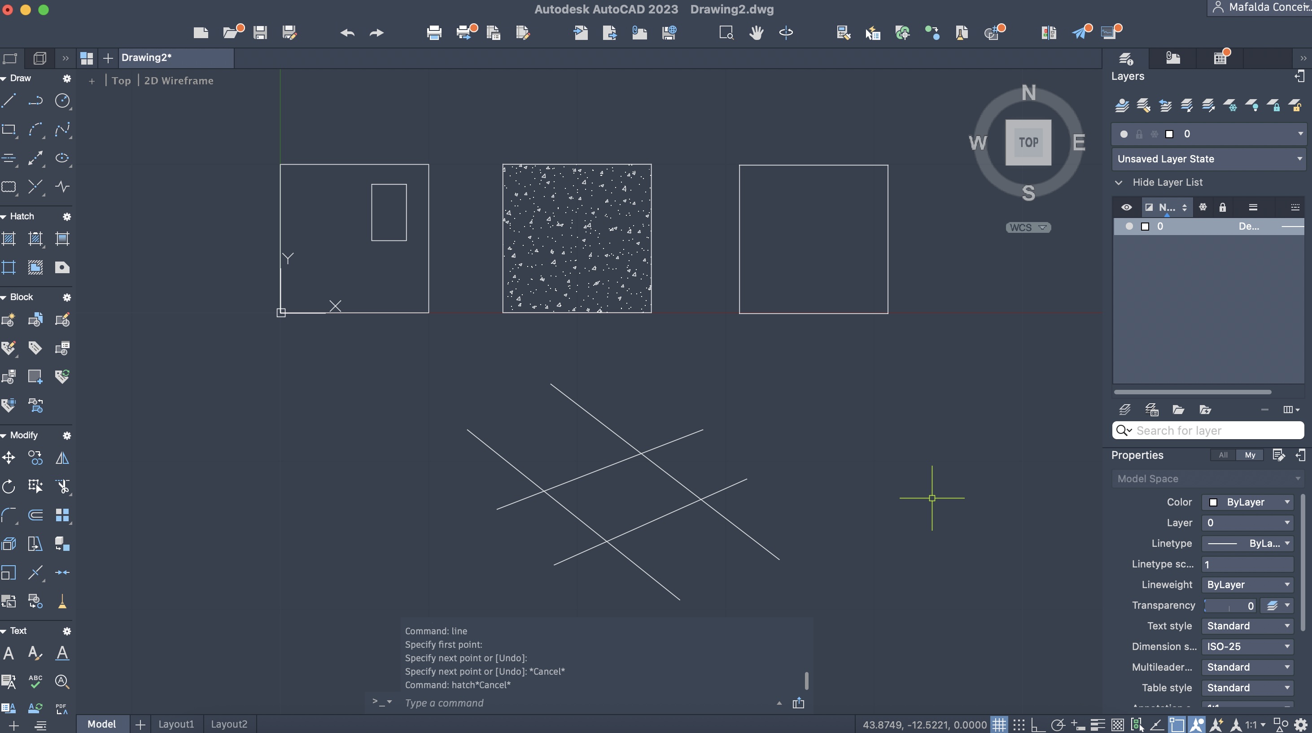Click the My properties filter button
This screenshot has width=1312, height=733.
1250,455
